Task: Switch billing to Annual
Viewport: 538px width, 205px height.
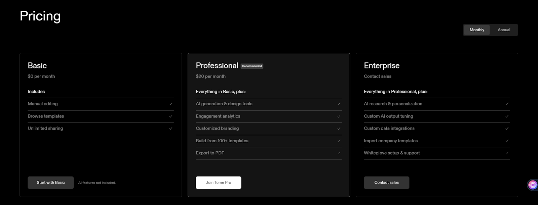Action: pos(504,30)
